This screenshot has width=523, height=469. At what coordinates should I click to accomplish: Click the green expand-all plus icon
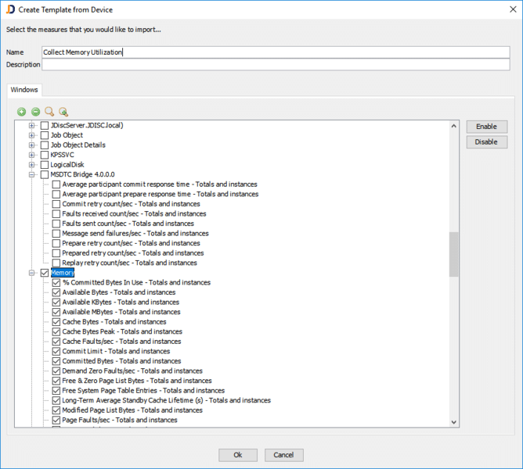coord(21,112)
